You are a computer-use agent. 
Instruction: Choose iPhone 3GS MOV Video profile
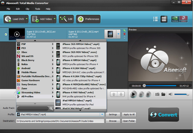[80, 54]
